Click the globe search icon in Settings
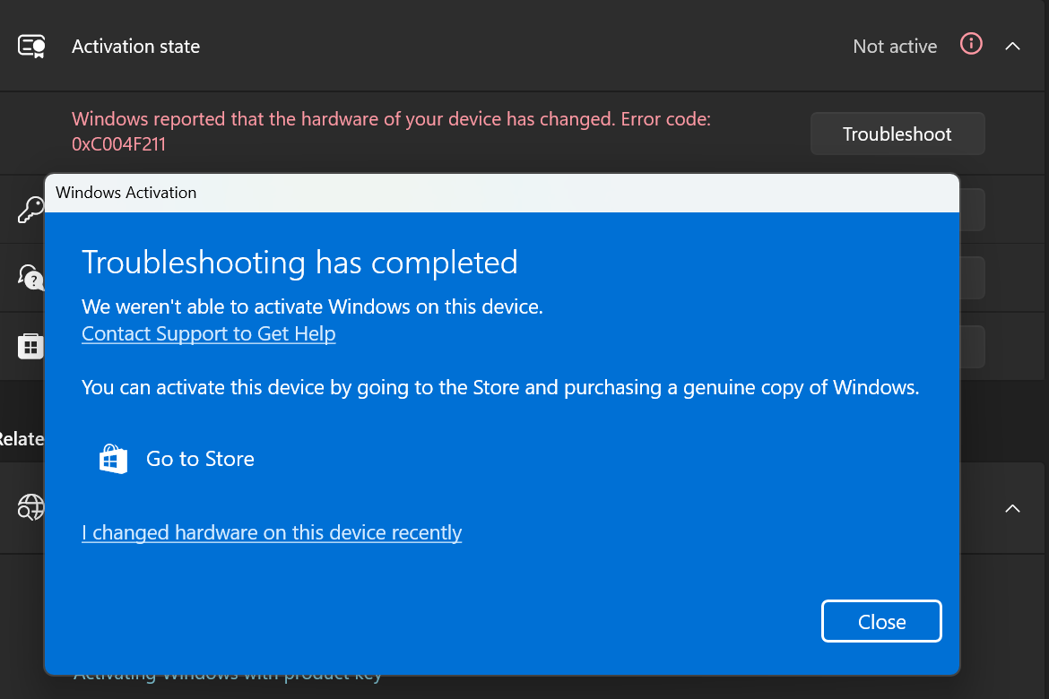Image resolution: width=1049 pixels, height=699 pixels. tap(30, 507)
